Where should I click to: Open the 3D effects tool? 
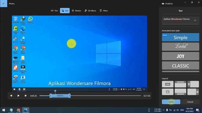click(90, 11)
